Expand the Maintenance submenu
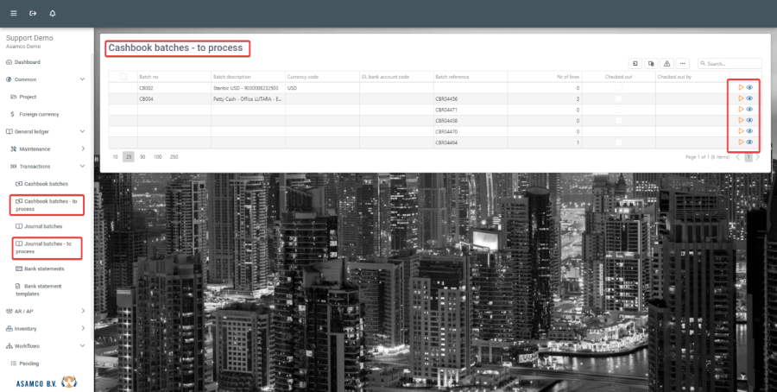The image size is (777, 392). coord(82,149)
